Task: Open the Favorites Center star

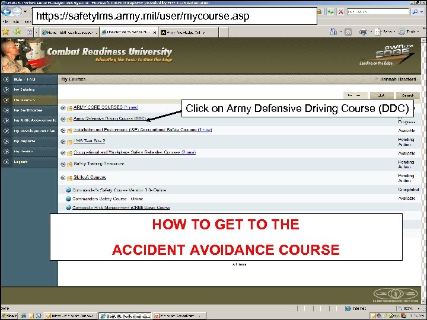Action: 5,32
